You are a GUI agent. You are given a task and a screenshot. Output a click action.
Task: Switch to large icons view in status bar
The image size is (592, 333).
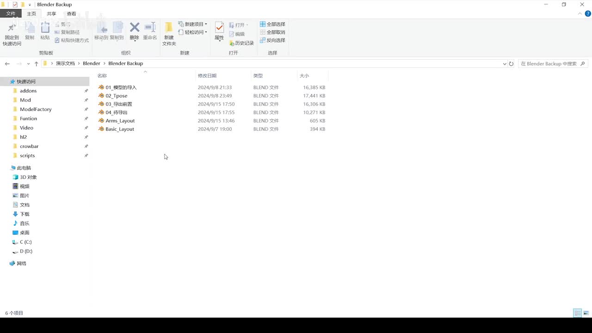tap(586, 313)
